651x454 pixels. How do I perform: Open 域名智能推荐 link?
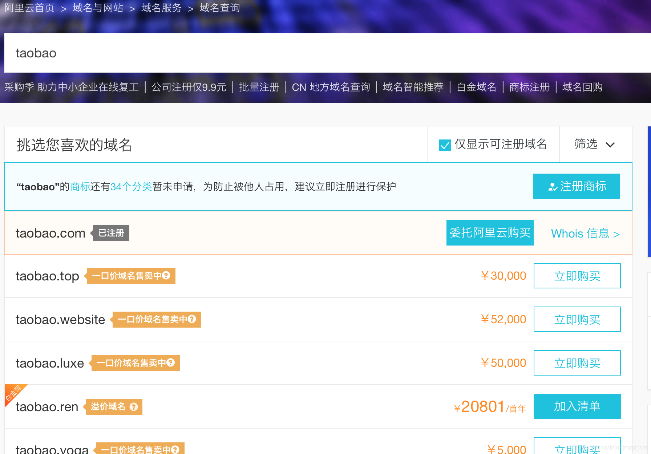tap(413, 87)
